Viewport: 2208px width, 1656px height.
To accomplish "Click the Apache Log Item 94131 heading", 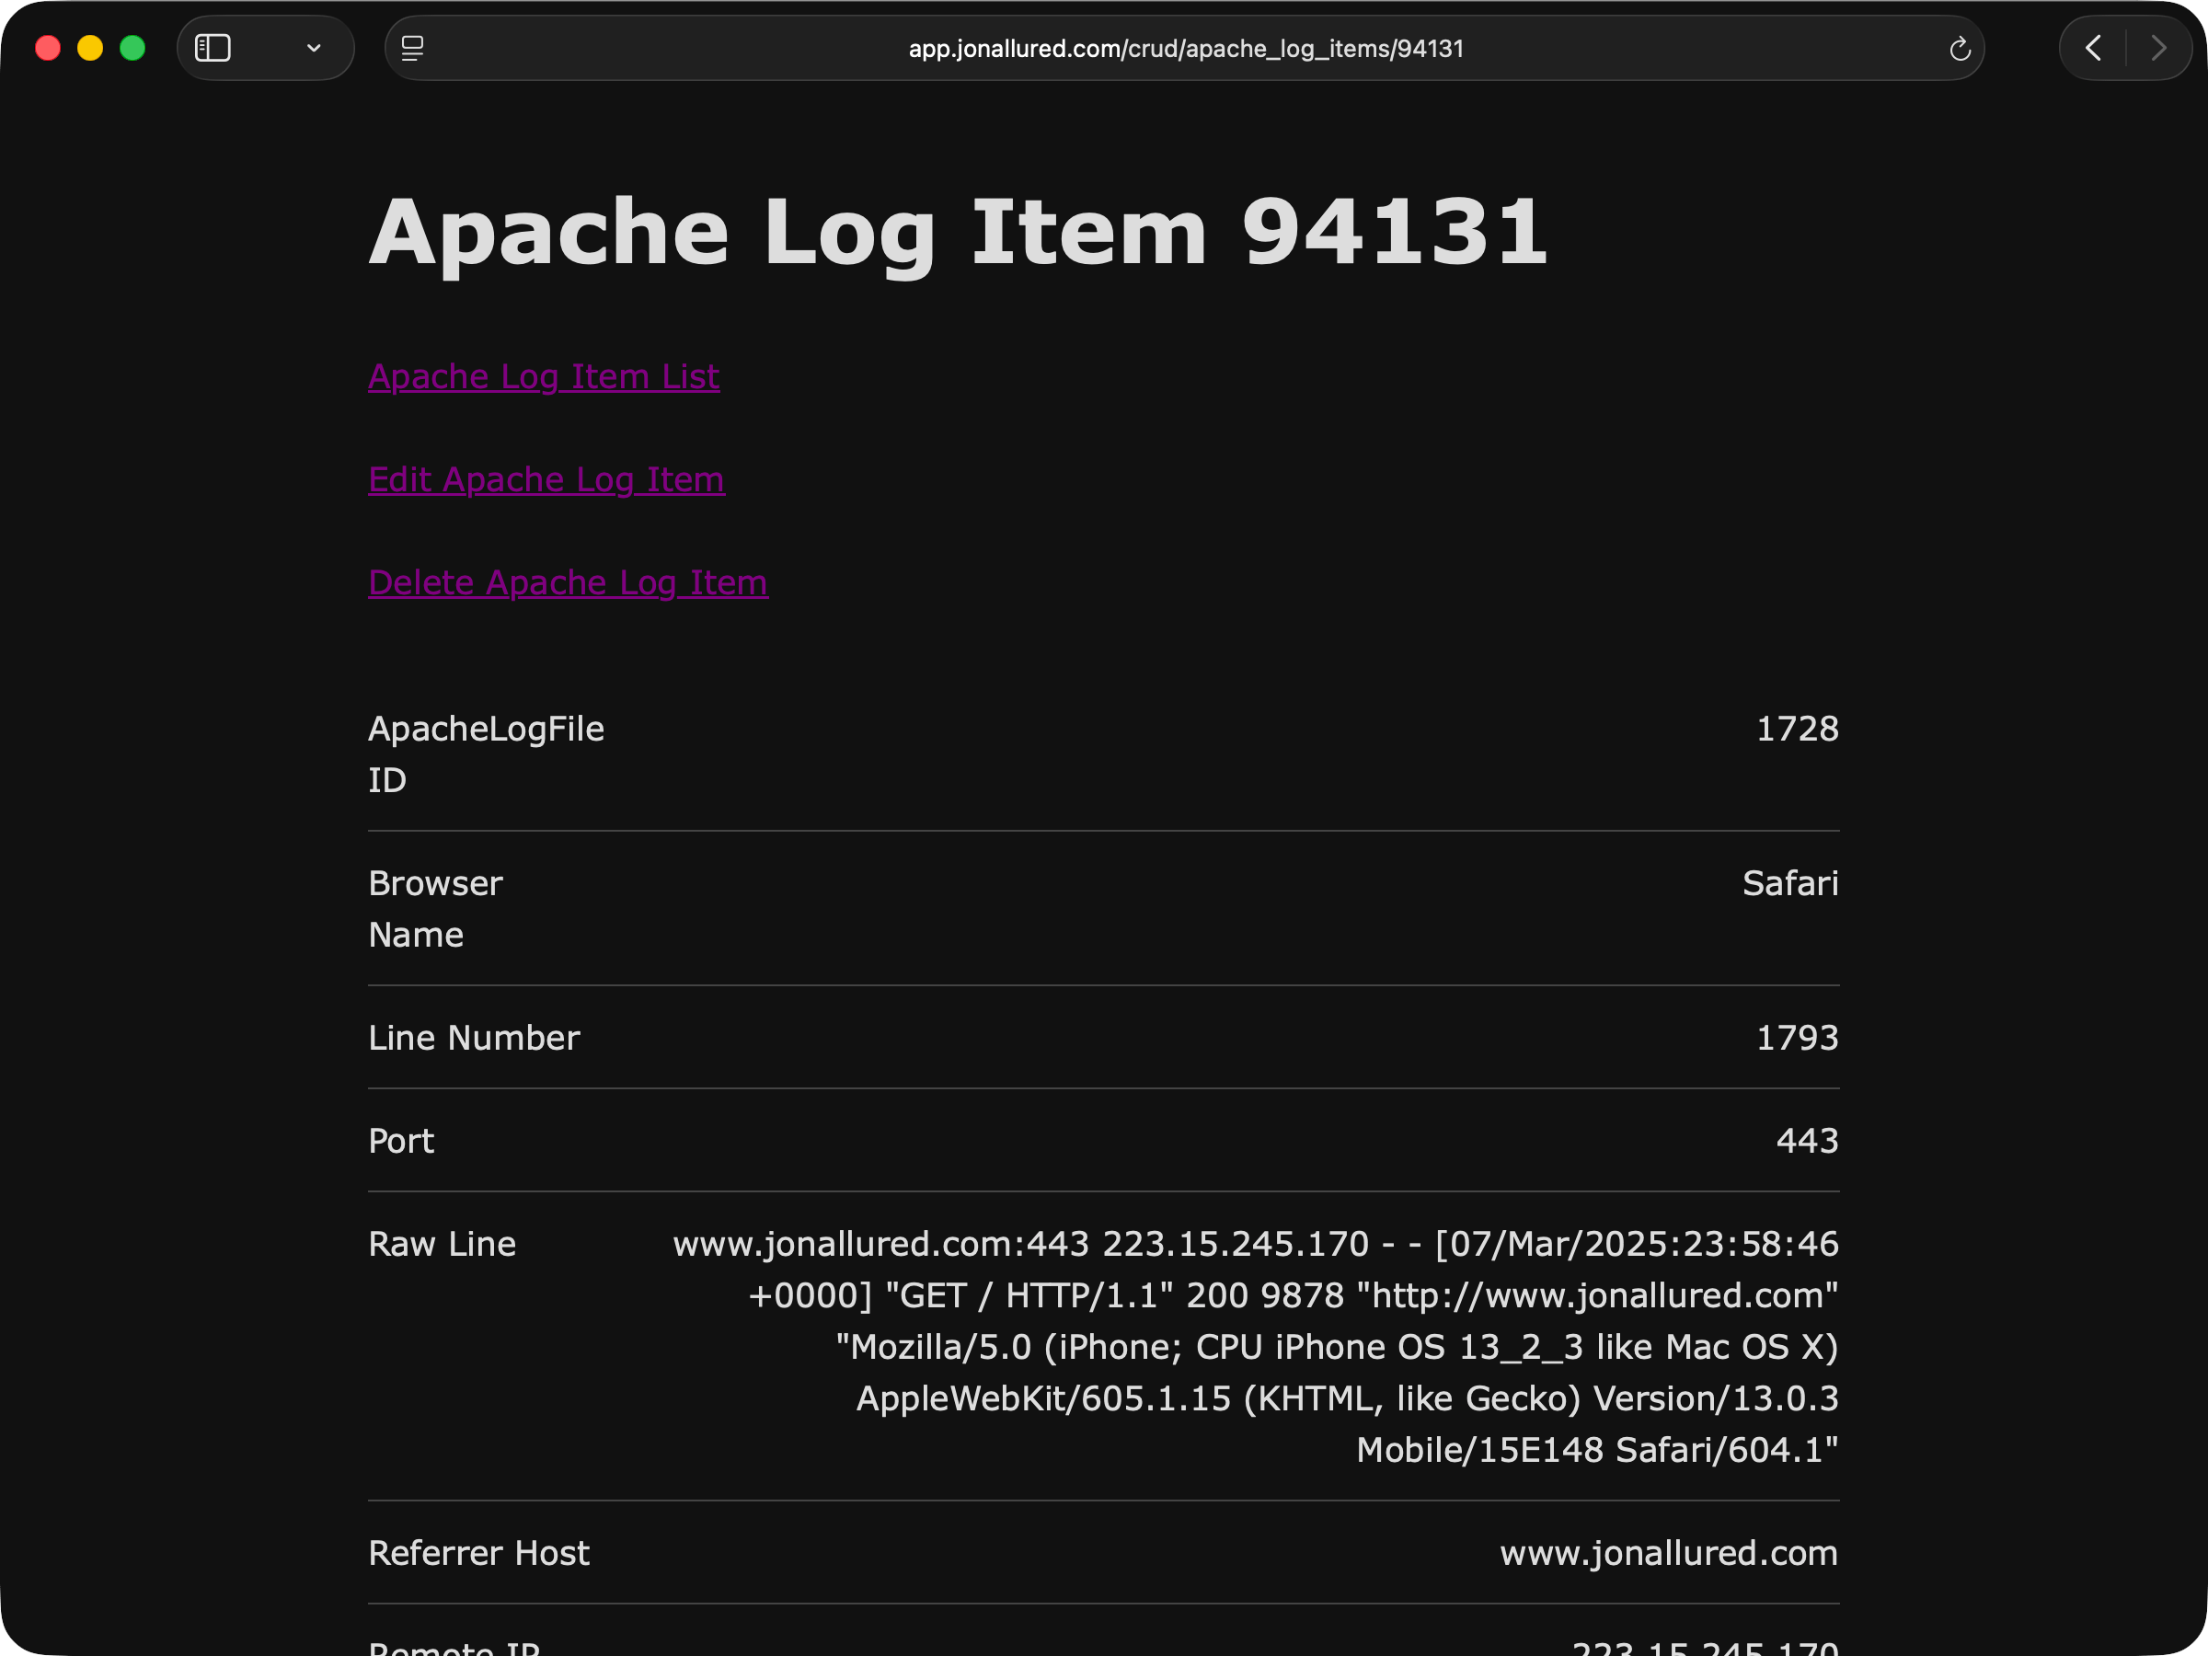I will (x=958, y=232).
